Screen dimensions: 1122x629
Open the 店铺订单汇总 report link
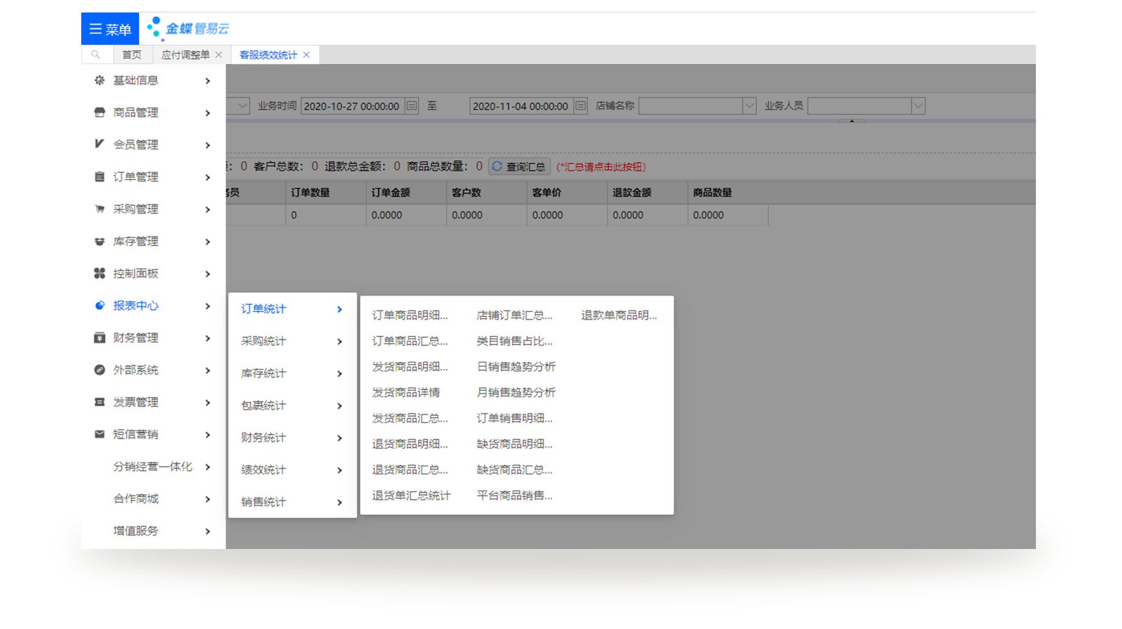[x=514, y=315]
